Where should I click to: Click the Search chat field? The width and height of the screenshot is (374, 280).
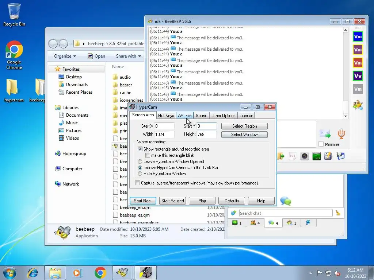coord(286,213)
